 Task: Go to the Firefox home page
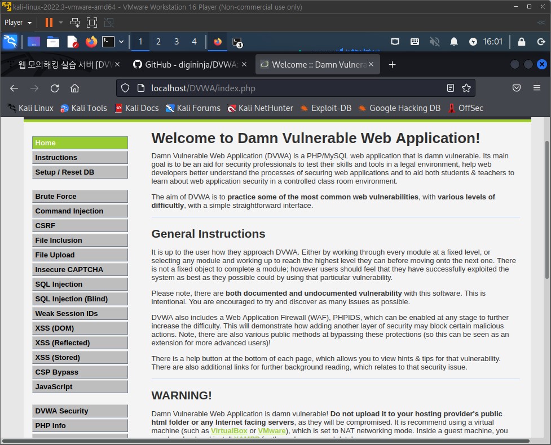pos(74,88)
